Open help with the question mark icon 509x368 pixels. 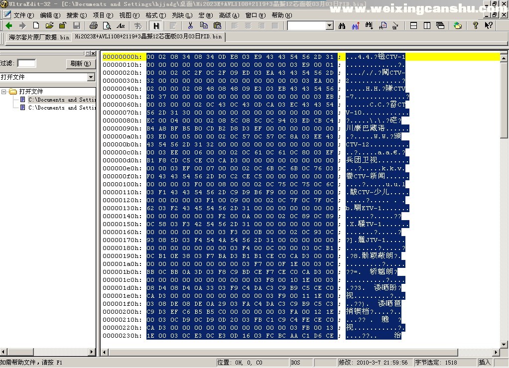tap(476, 25)
